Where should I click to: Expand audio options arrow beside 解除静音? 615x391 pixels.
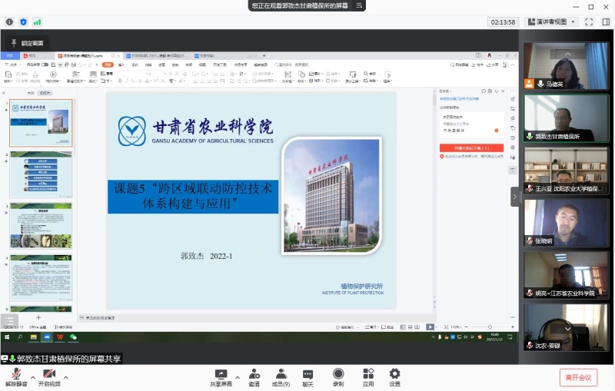click(x=32, y=377)
